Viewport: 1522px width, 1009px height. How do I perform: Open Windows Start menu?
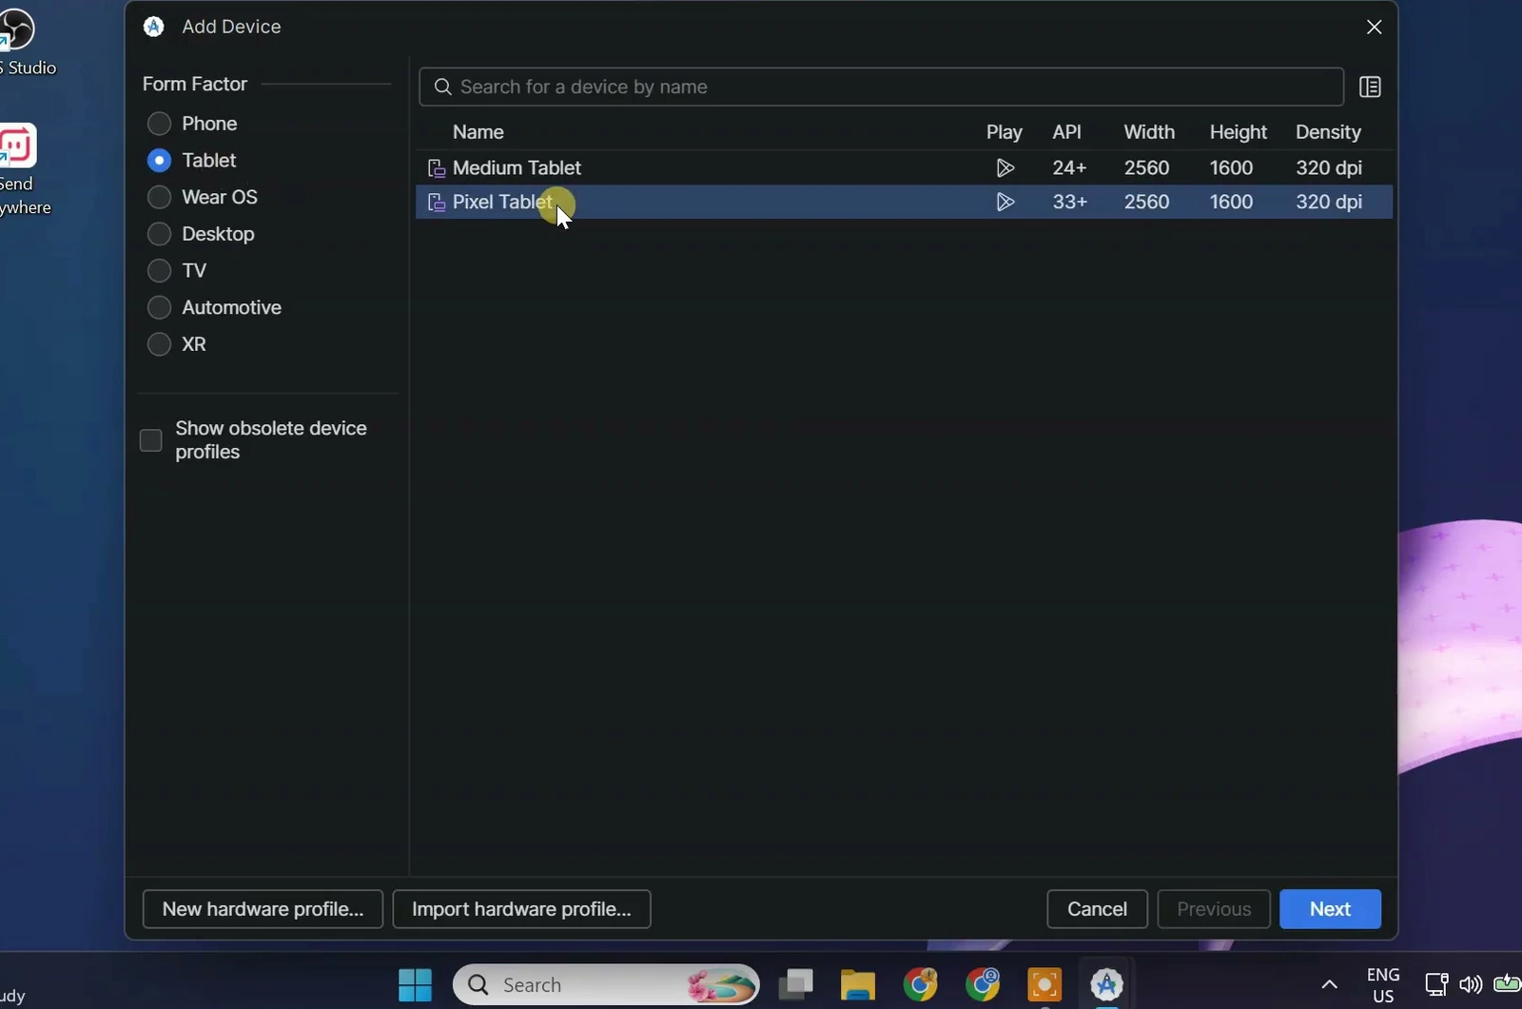pyautogui.click(x=415, y=984)
